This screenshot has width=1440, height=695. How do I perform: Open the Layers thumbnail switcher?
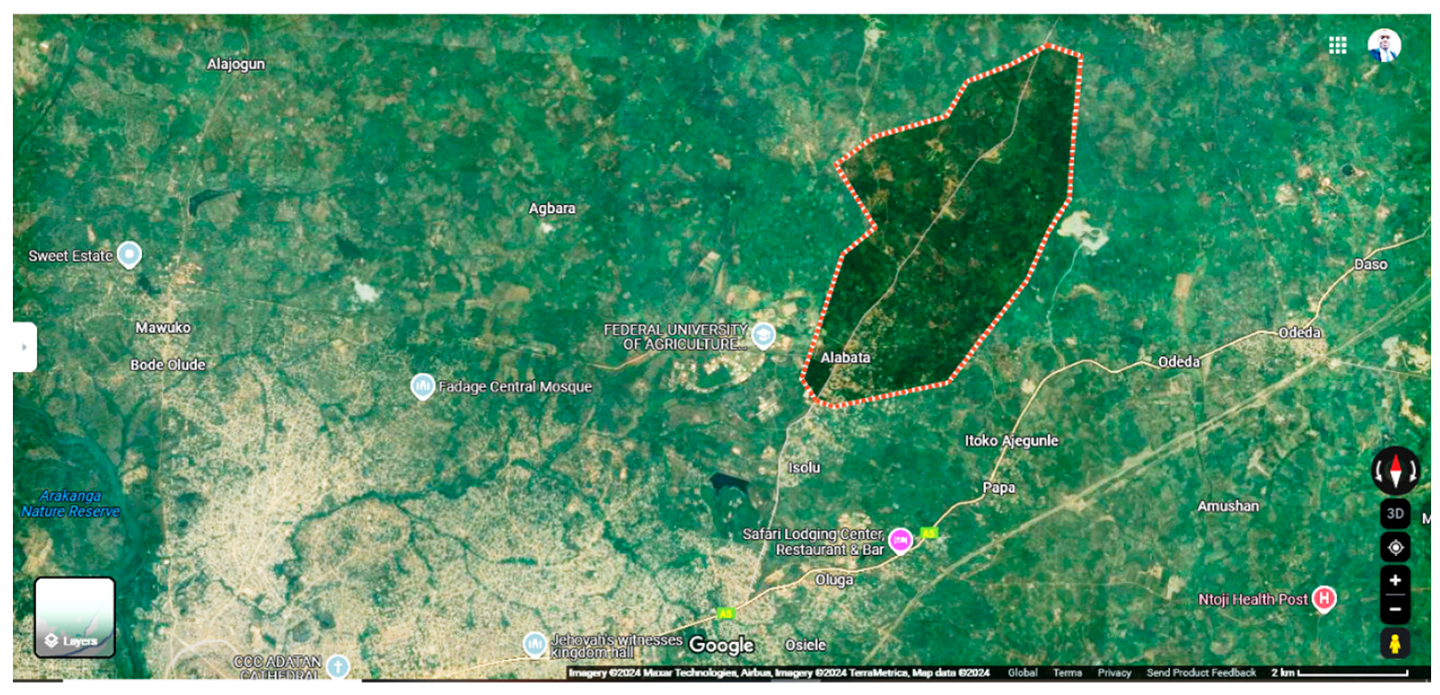pos(74,617)
